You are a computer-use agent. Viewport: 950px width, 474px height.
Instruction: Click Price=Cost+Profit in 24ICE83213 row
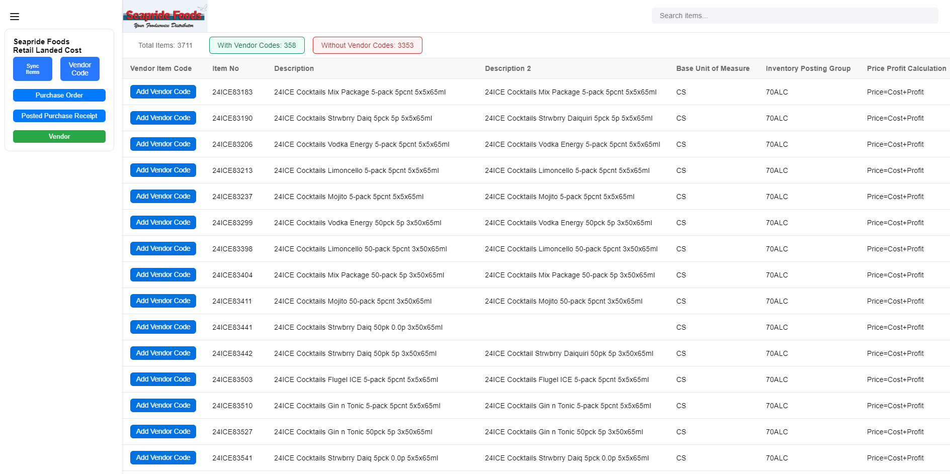895,170
